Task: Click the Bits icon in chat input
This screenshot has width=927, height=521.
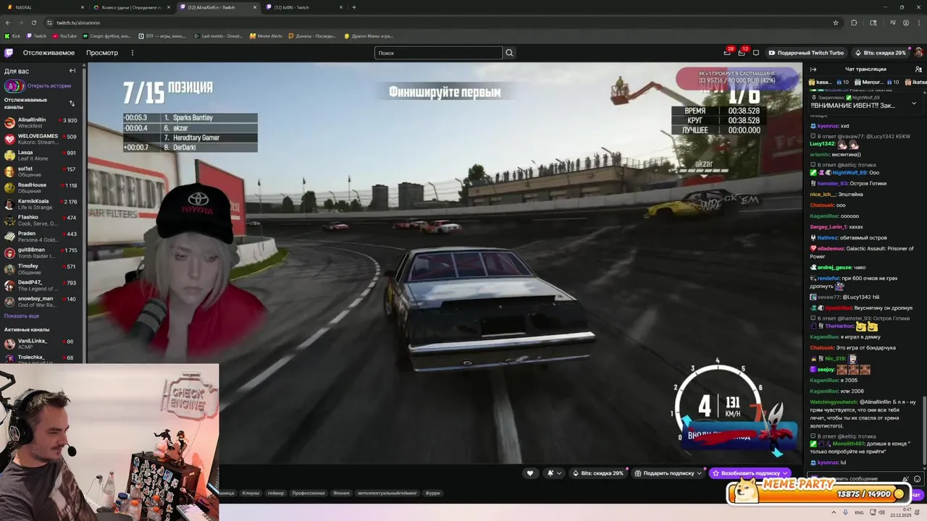Action: coord(906,479)
